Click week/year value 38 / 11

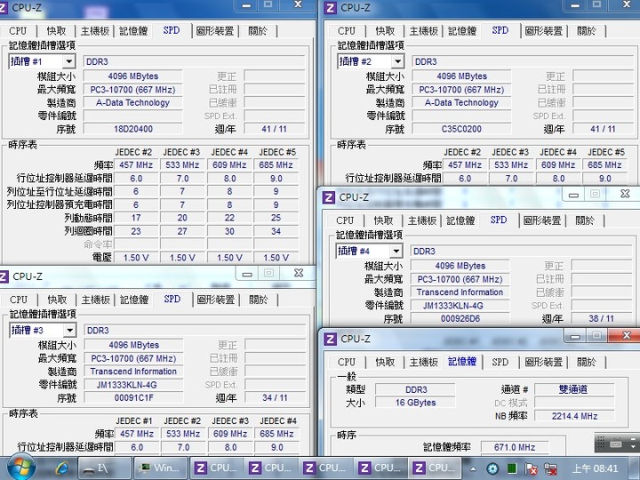[601, 319]
